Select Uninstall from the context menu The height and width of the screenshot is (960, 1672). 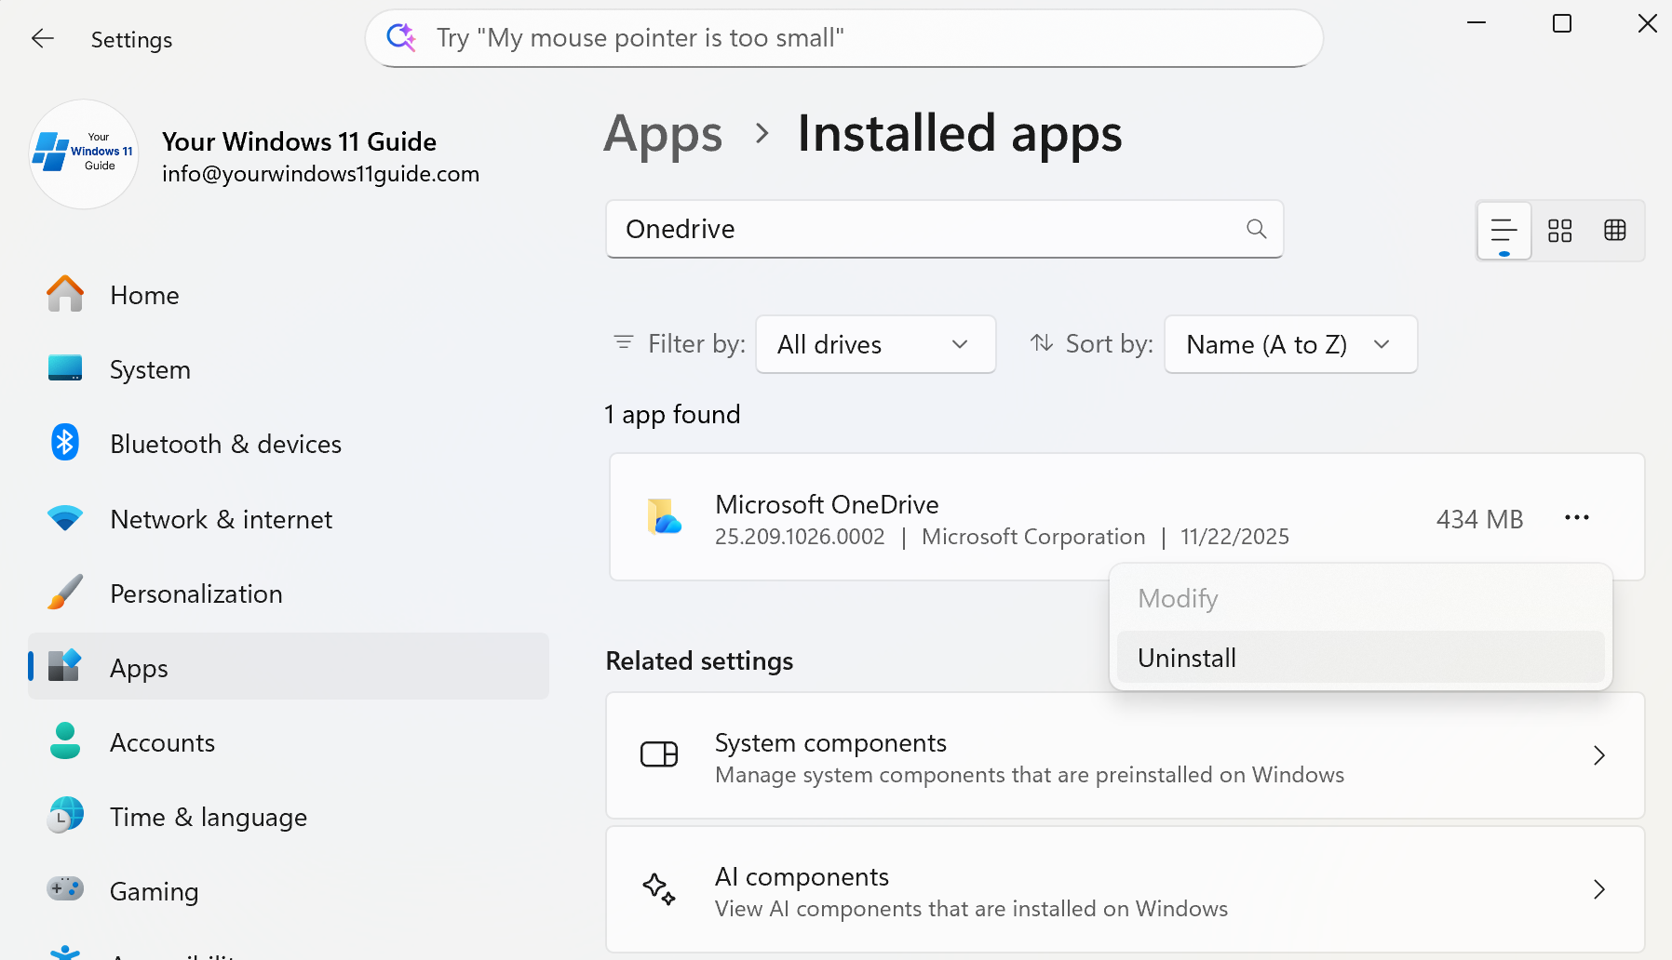1186,657
